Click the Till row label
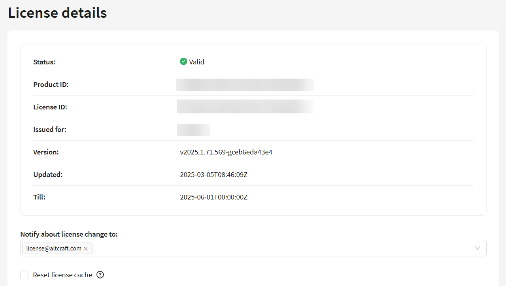This screenshot has height=286, width=506. coord(39,197)
